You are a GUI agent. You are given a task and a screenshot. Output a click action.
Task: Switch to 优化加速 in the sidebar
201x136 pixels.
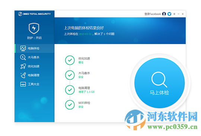35,66
